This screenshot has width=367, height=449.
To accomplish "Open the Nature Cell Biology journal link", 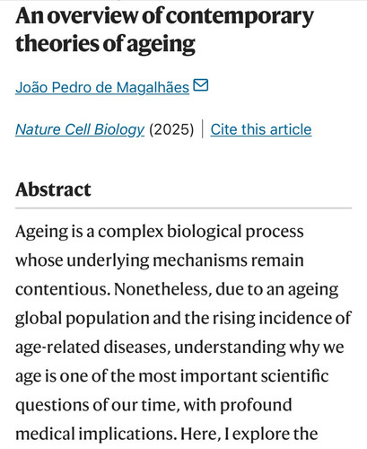I will pos(80,130).
